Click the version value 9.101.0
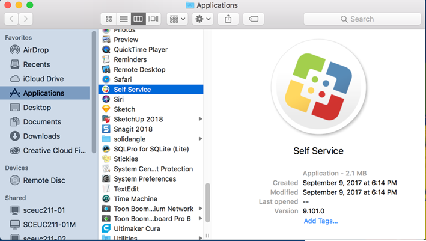 314,211
